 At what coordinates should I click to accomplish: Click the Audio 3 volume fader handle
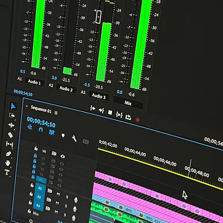[98, 17]
